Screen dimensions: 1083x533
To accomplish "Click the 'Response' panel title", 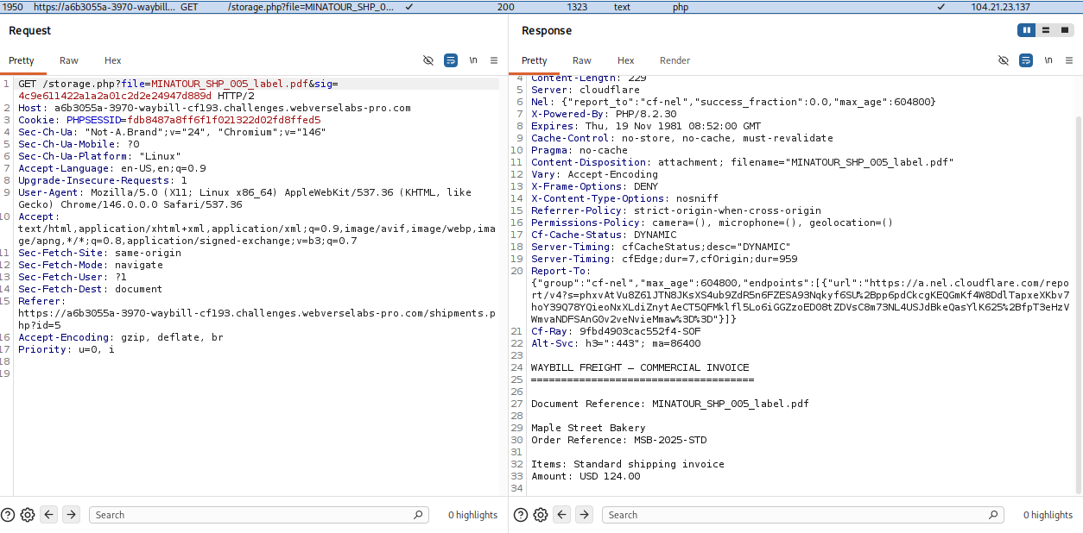I will point(547,30).
